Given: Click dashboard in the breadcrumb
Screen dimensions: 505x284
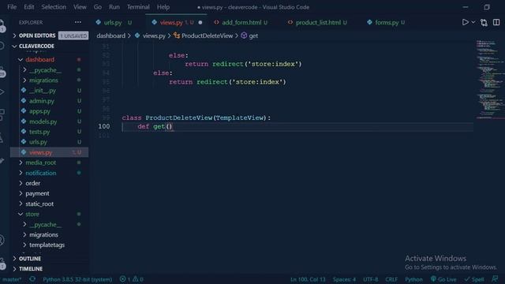Looking at the screenshot, I should point(110,35).
